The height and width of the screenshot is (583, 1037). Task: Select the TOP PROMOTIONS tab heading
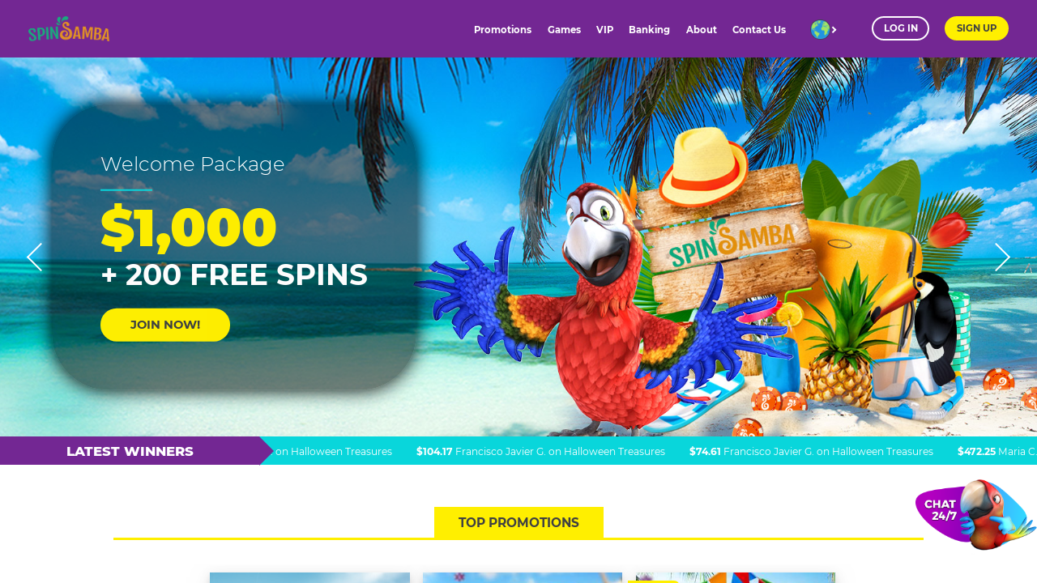[x=518, y=522]
